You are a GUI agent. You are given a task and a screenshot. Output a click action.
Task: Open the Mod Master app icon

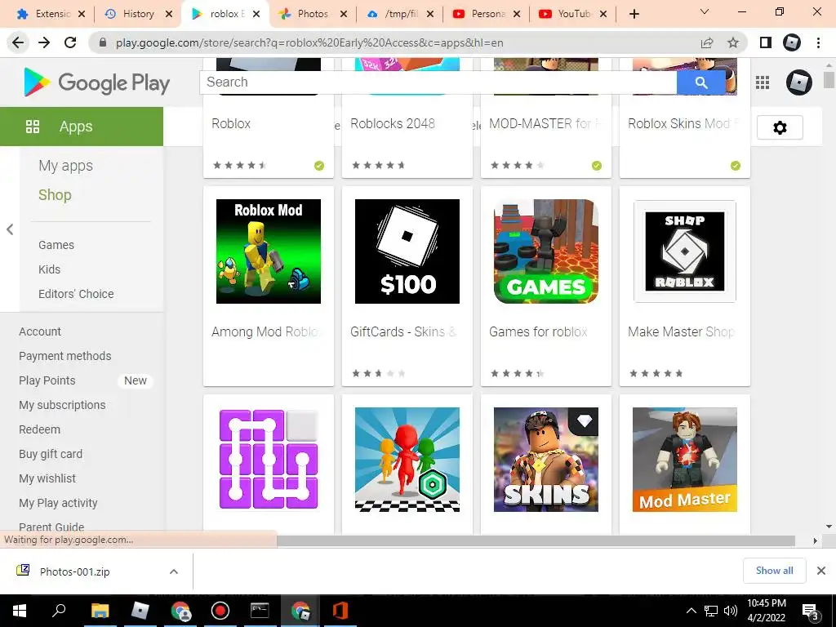(685, 460)
